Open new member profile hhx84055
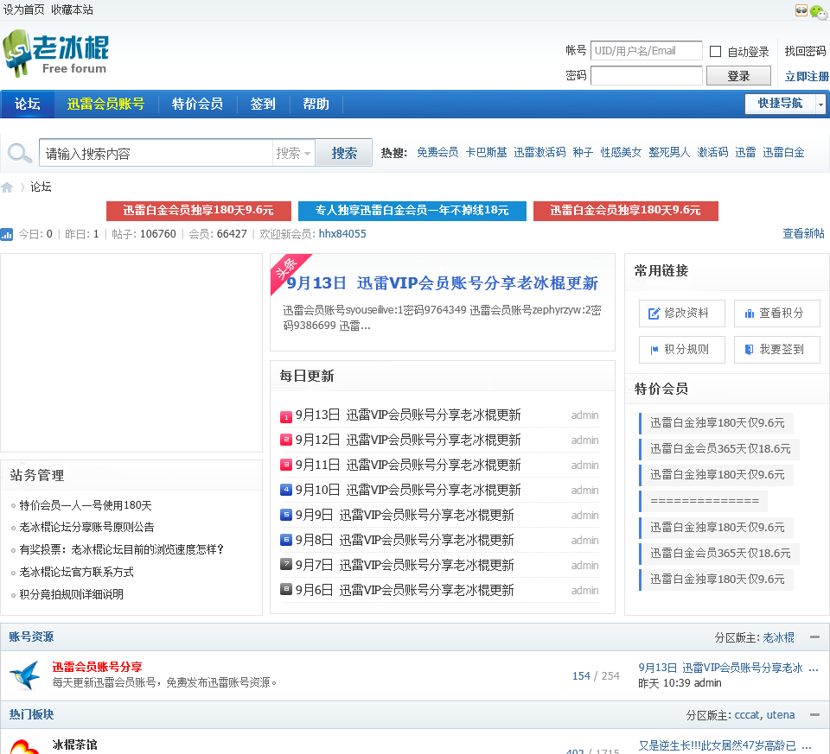 [x=342, y=234]
